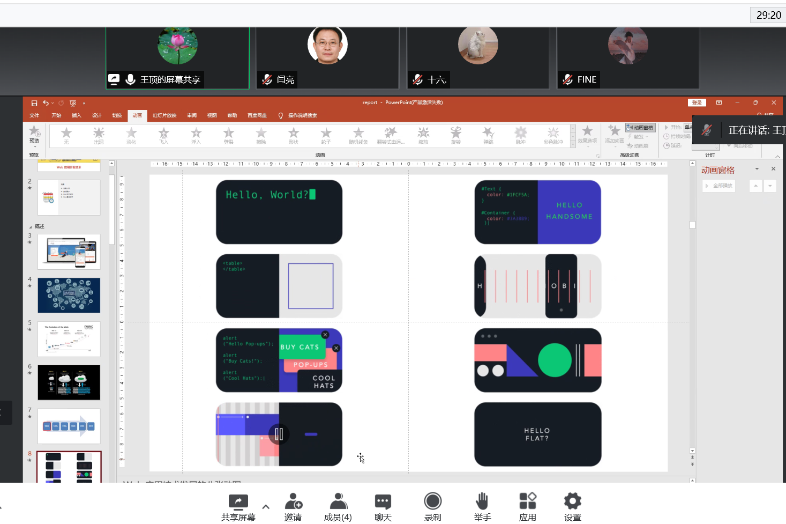
Task: Raise hand using the 举手 icon
Action: (482, 502)
